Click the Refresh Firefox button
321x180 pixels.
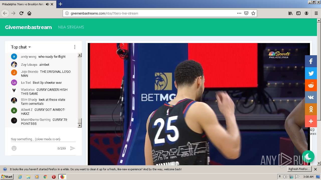(299, 169)
